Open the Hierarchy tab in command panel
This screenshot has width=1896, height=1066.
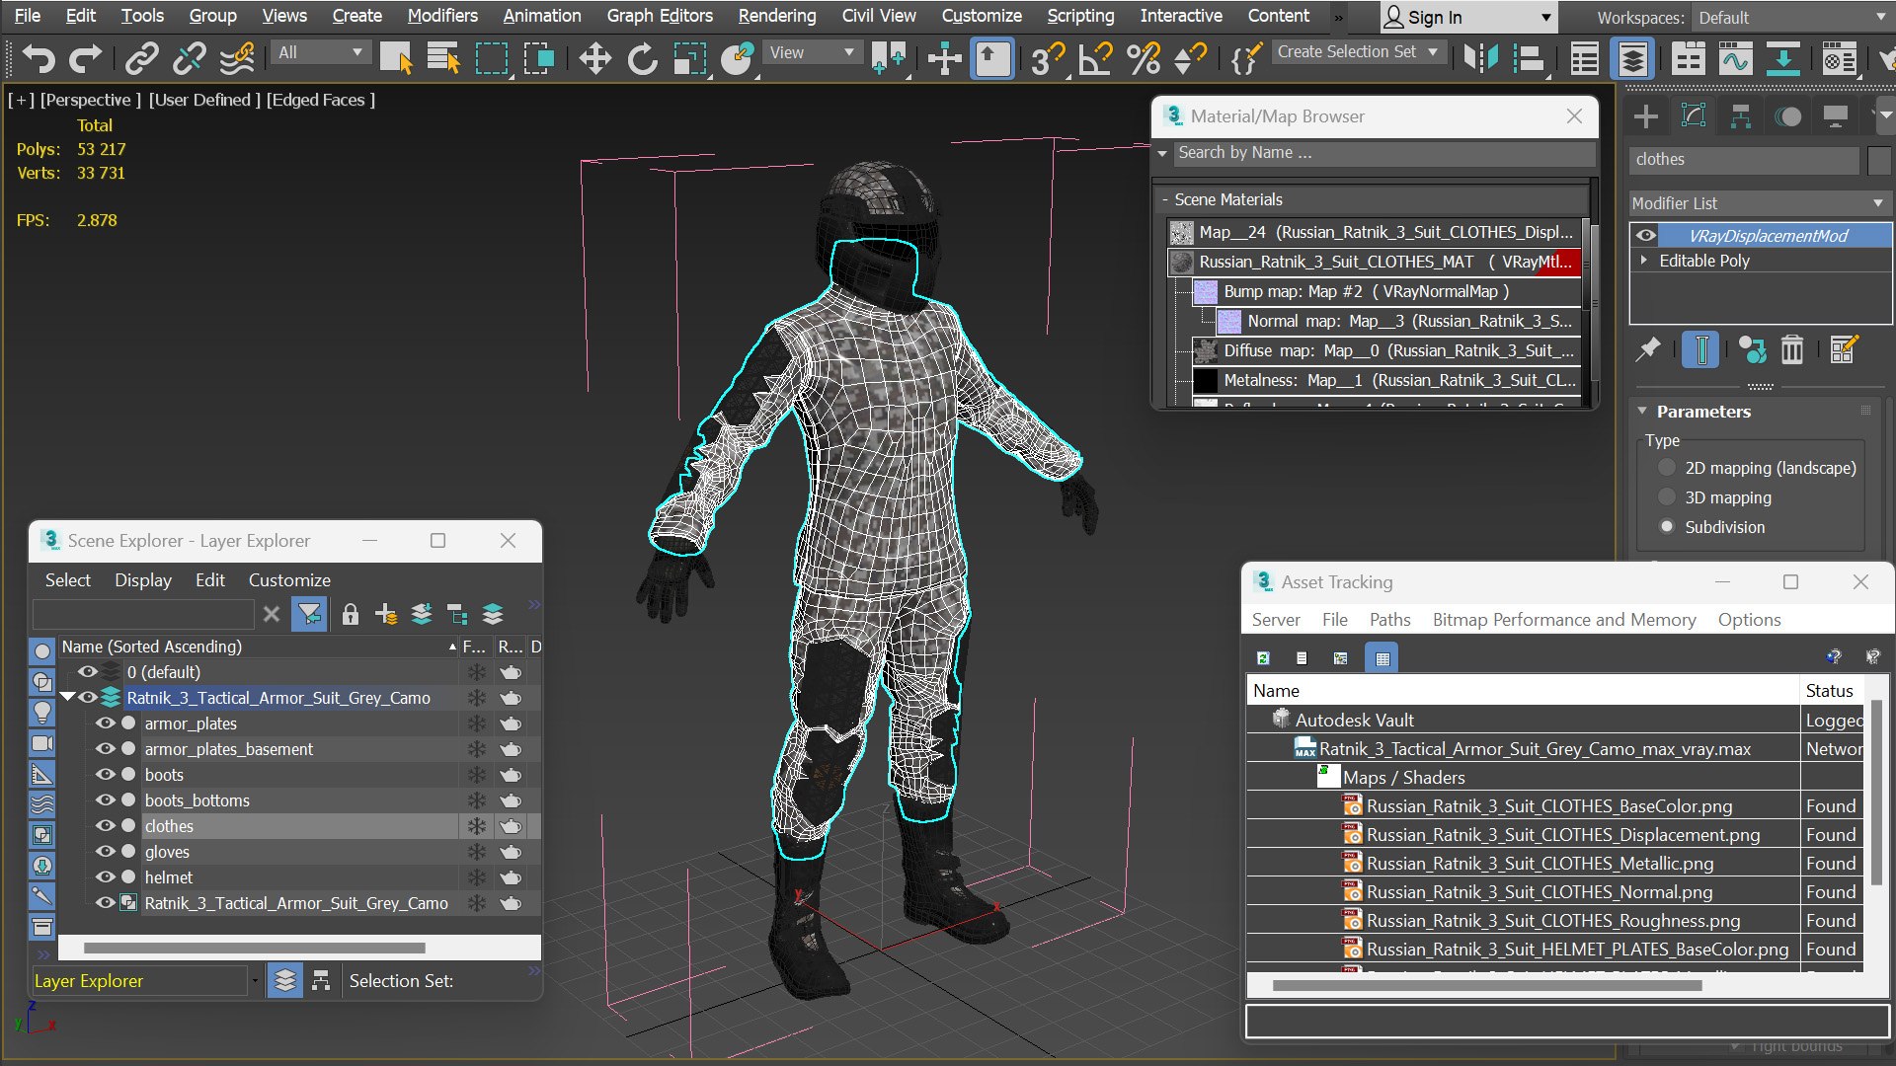pos(1741,116)
